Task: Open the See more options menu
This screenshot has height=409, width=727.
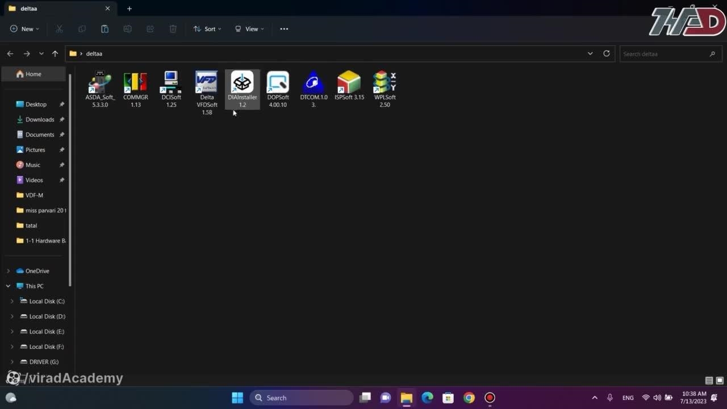Action: click(x=284, y=29)
